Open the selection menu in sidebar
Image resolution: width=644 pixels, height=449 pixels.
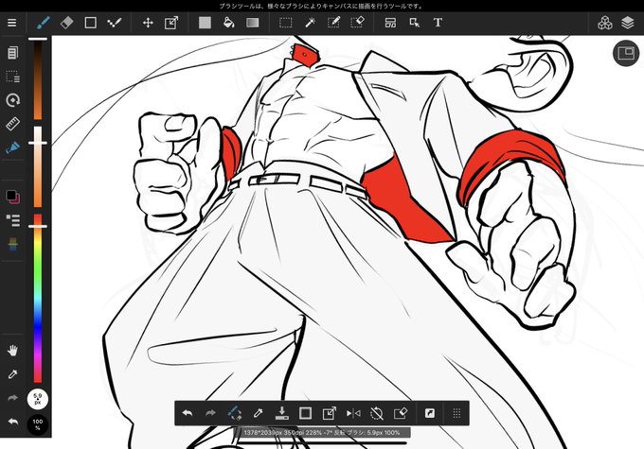[12, 77]
